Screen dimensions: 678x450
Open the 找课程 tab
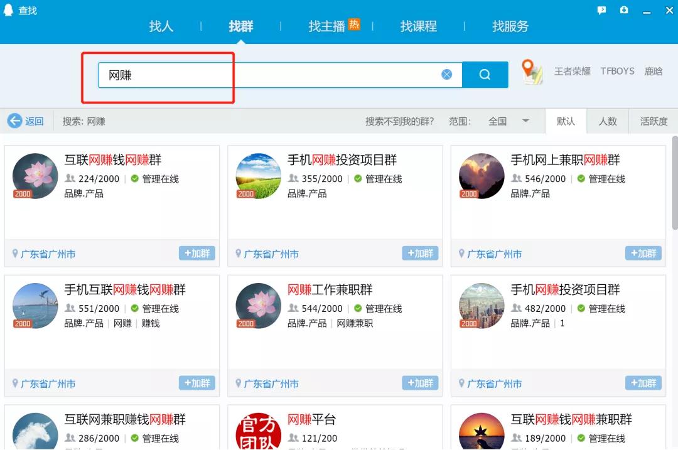pyautogui.click(x=418, y=26)
